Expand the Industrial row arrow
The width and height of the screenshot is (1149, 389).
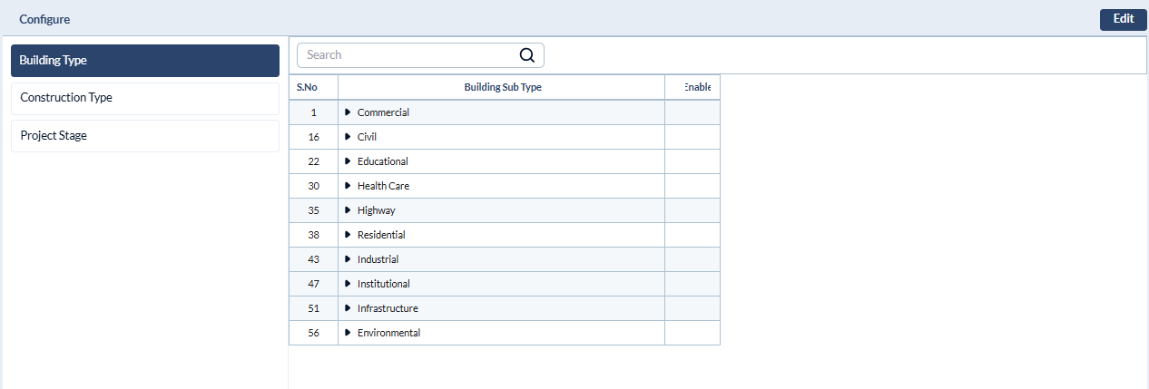pos(348,259)
